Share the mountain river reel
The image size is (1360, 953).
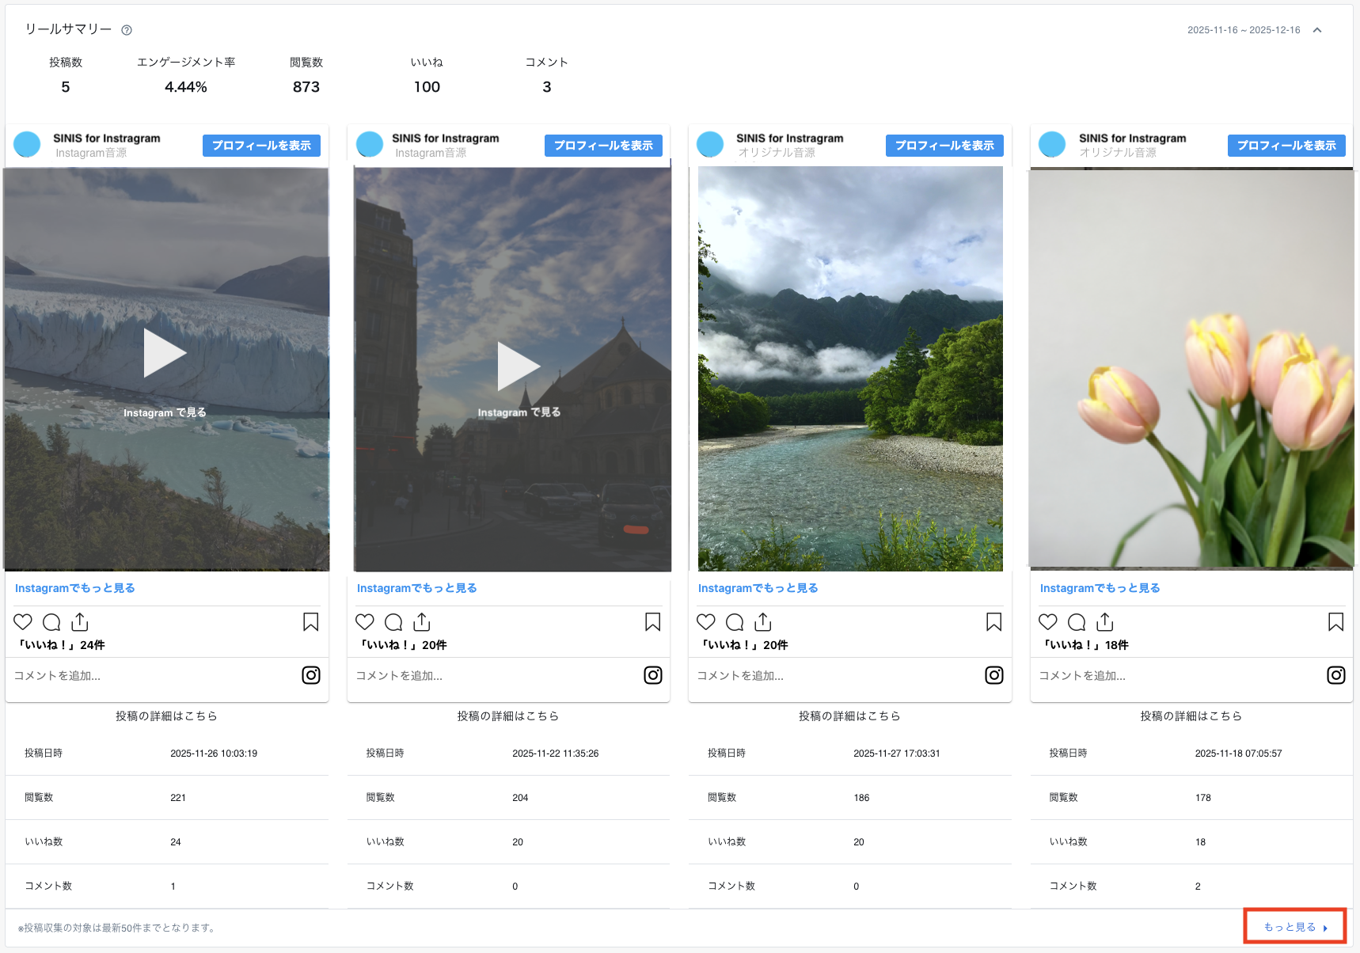(x=763, y=622)
